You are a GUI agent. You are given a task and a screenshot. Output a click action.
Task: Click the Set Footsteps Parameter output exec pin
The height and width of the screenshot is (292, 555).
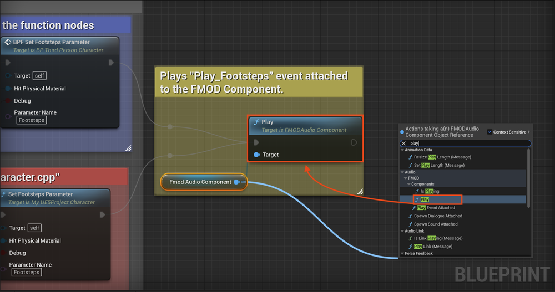(102, 214)
